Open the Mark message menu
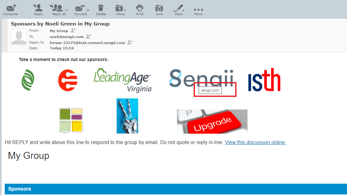This screenshot has height=195, width=347. [x=179, y=10]
